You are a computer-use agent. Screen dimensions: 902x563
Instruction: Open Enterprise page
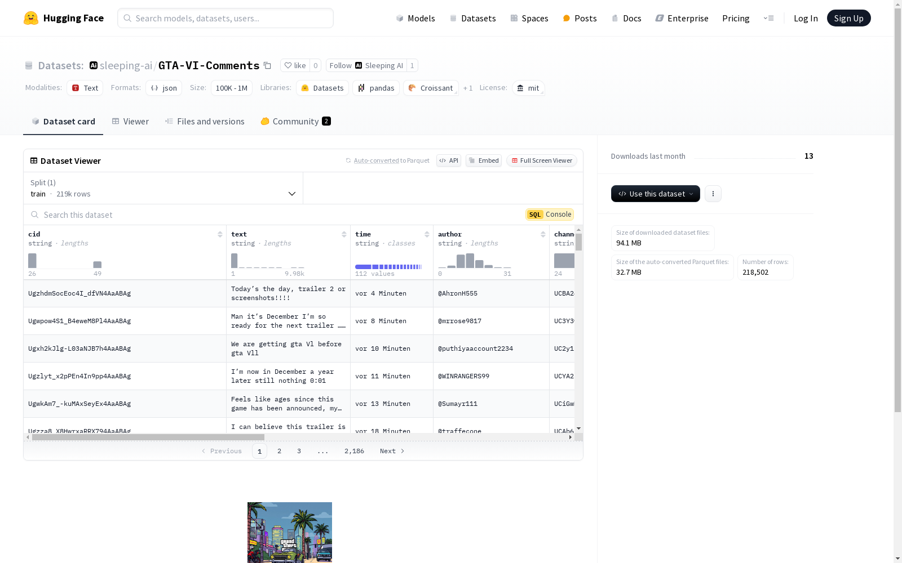(682, 18)
